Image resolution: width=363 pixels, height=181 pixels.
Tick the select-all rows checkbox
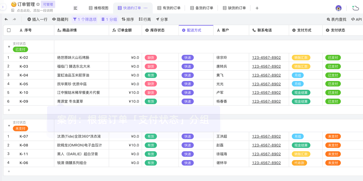9,30
